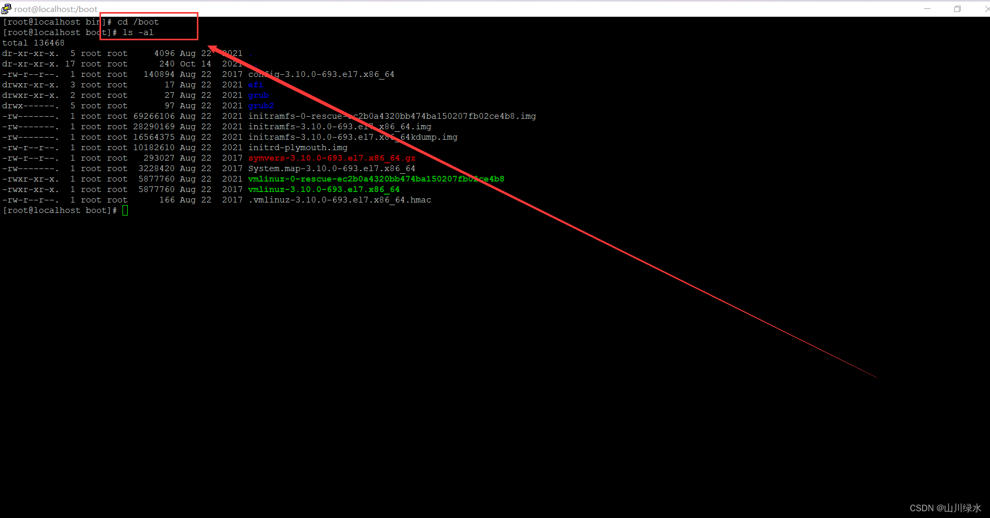Click the last prompt [root@localhost boot]#

(x=60, y=210)
